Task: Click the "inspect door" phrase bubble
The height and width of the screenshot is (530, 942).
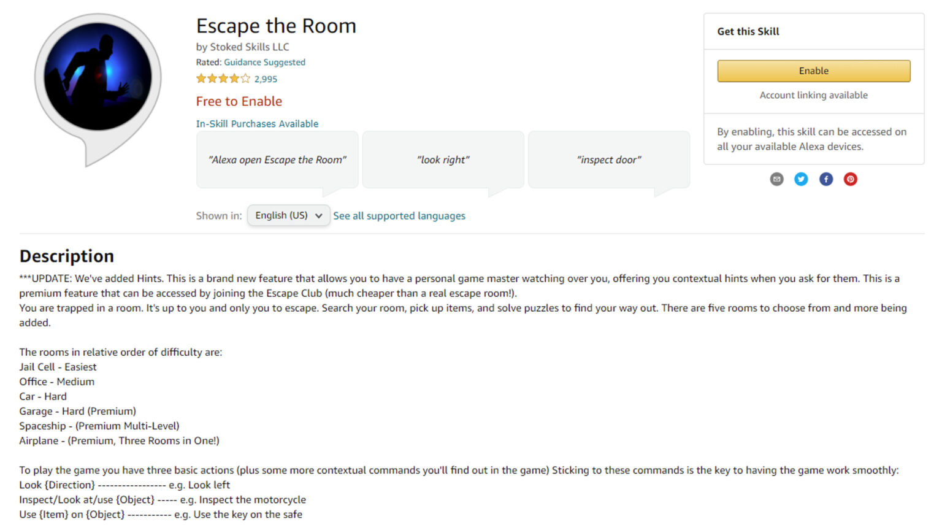Action: coord(608,159)
